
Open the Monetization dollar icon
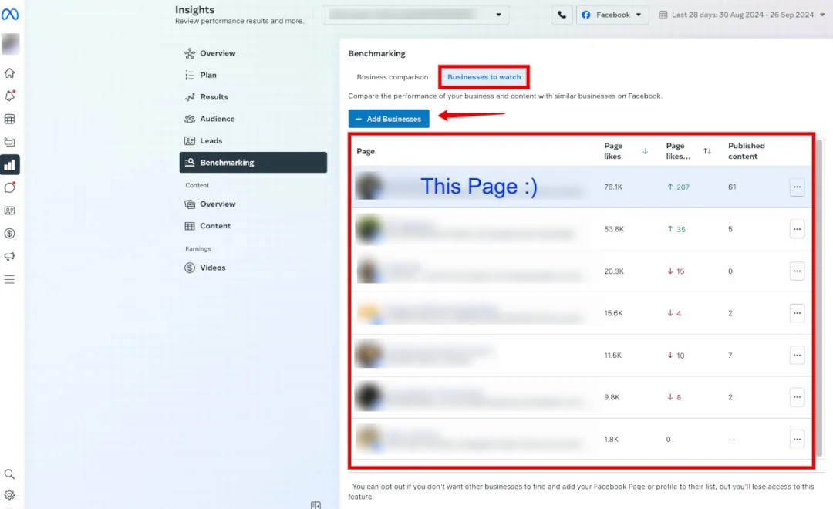(x=9, y=233)
